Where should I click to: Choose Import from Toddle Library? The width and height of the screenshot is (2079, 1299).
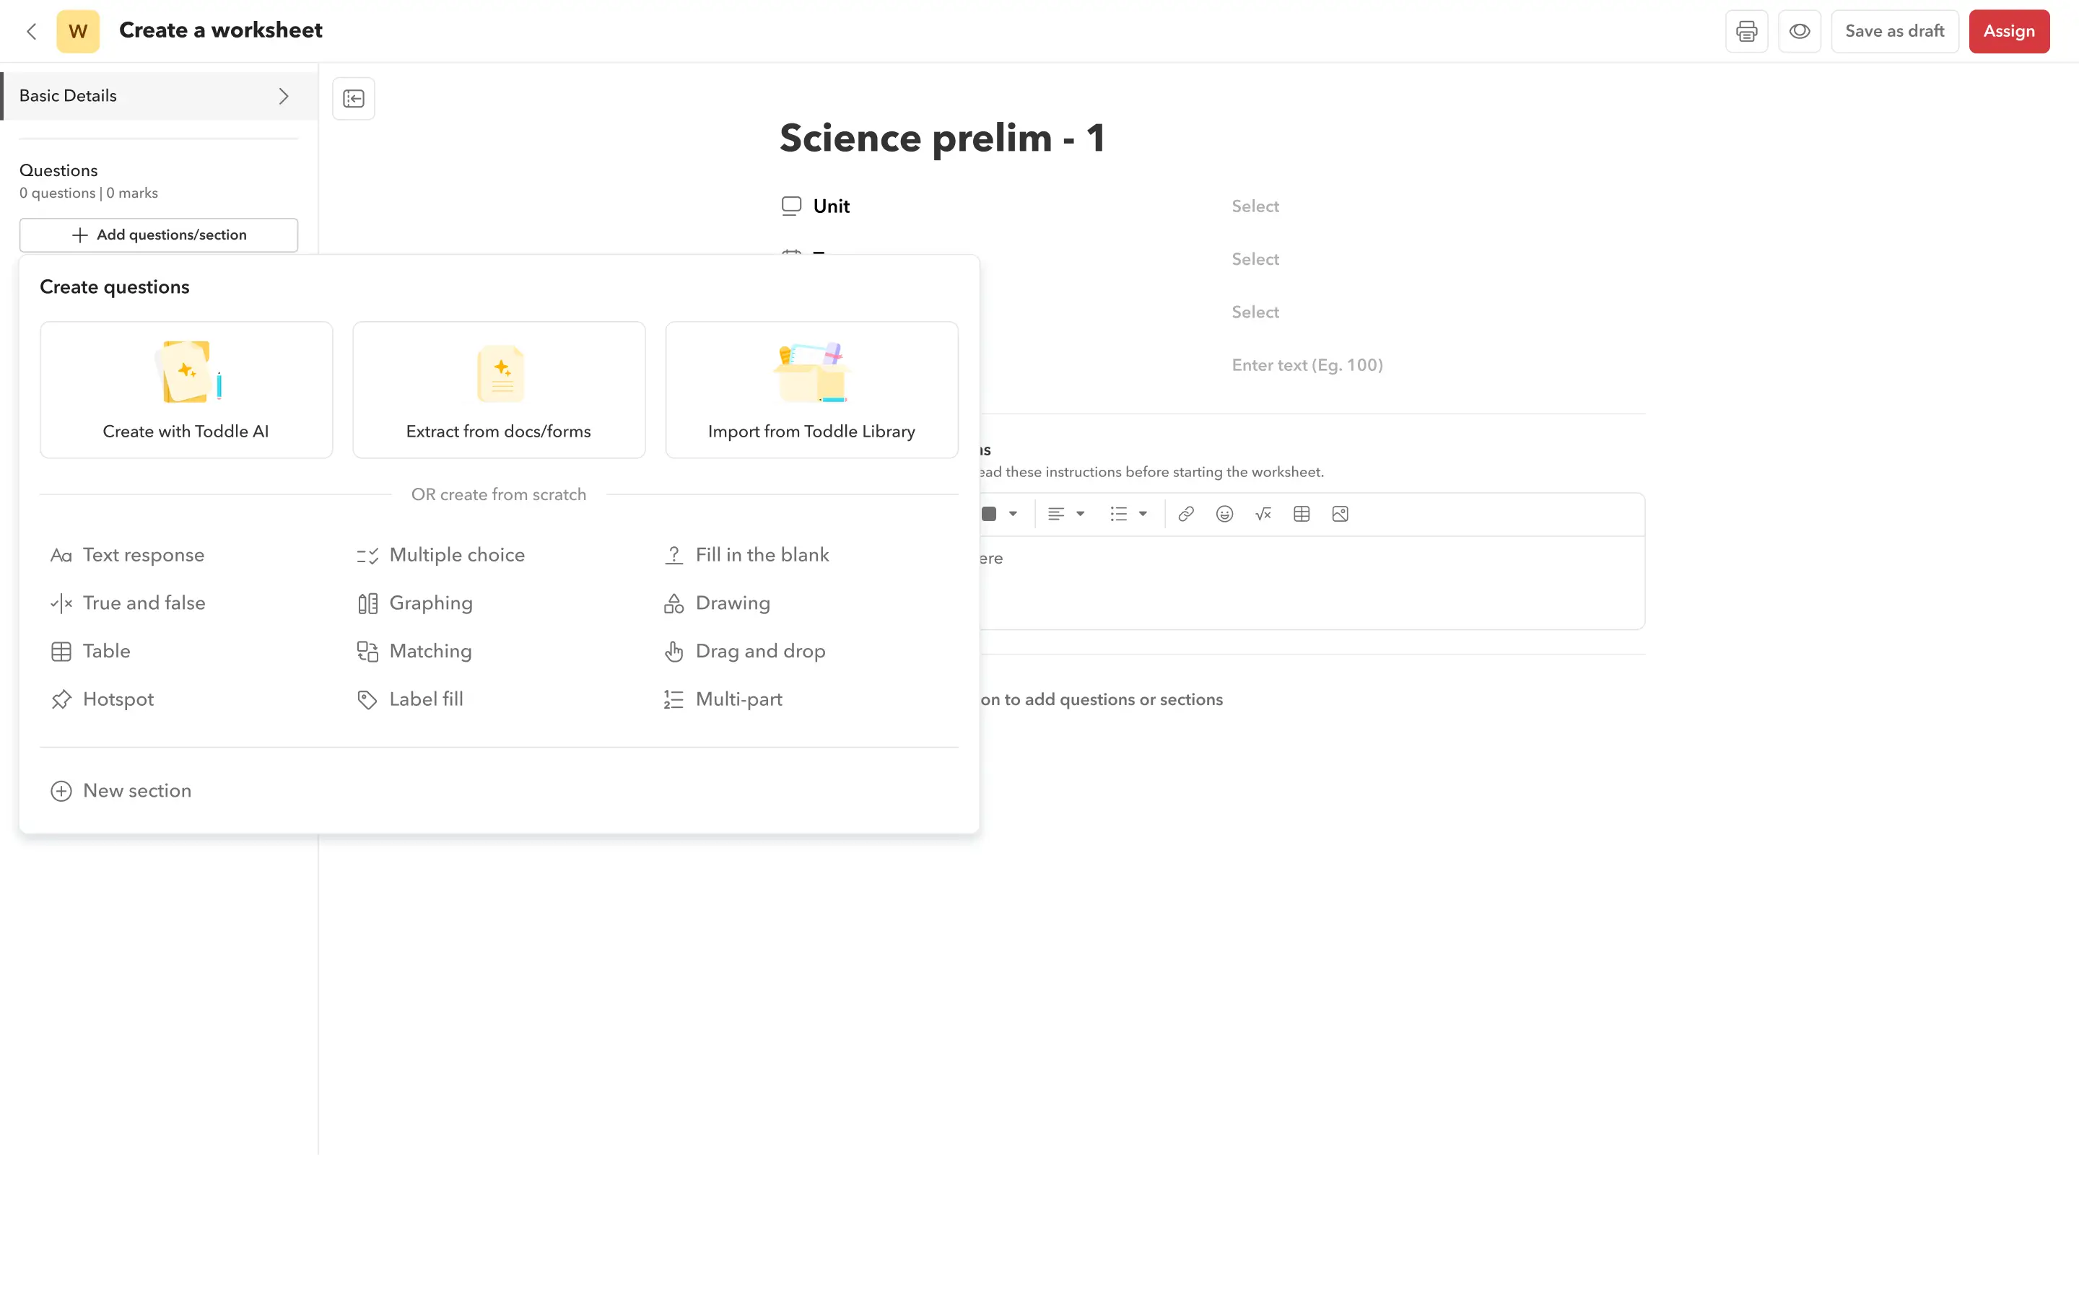pyautogui.click(x=811, y=389)
